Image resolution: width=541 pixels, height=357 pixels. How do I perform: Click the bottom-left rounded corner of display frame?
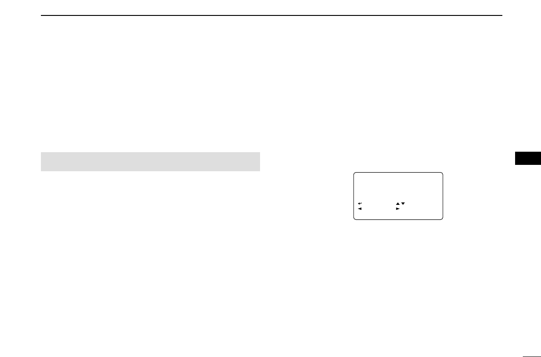tap(355, 218)
